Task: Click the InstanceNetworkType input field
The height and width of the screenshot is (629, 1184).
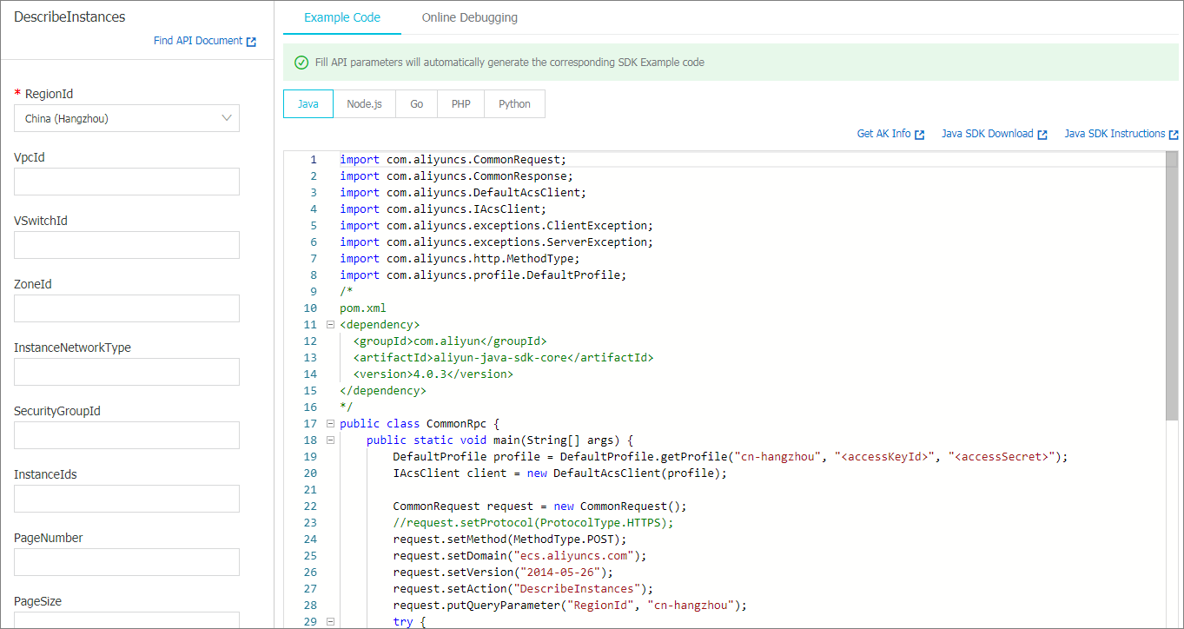Action: [127, 372]
